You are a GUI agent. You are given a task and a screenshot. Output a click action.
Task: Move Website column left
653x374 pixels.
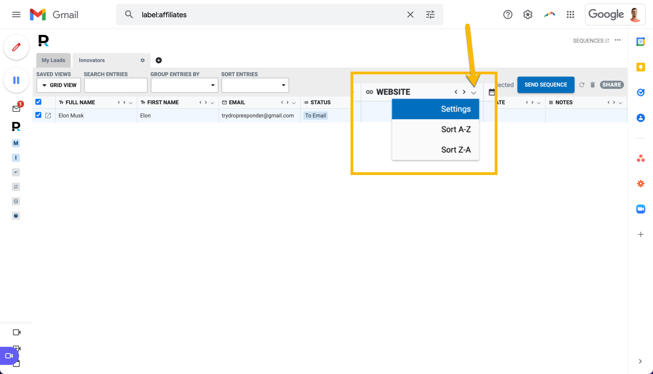point(456,92)
